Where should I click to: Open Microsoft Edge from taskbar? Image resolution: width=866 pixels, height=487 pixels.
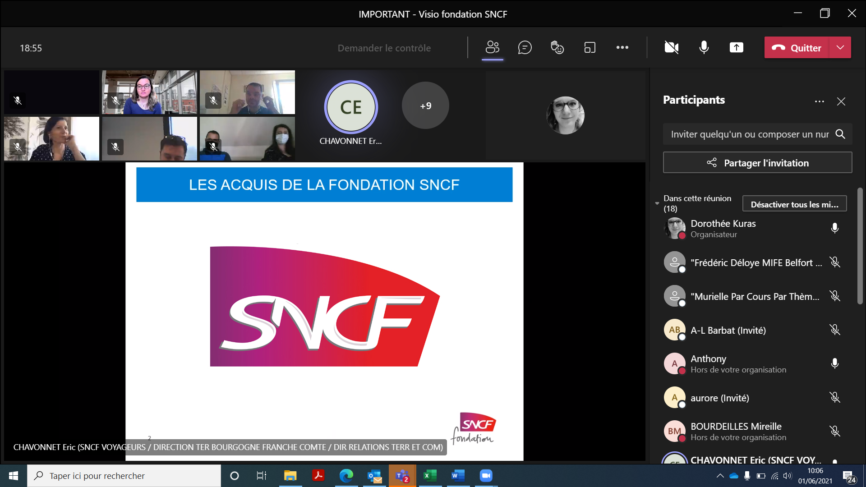point(346,476)
